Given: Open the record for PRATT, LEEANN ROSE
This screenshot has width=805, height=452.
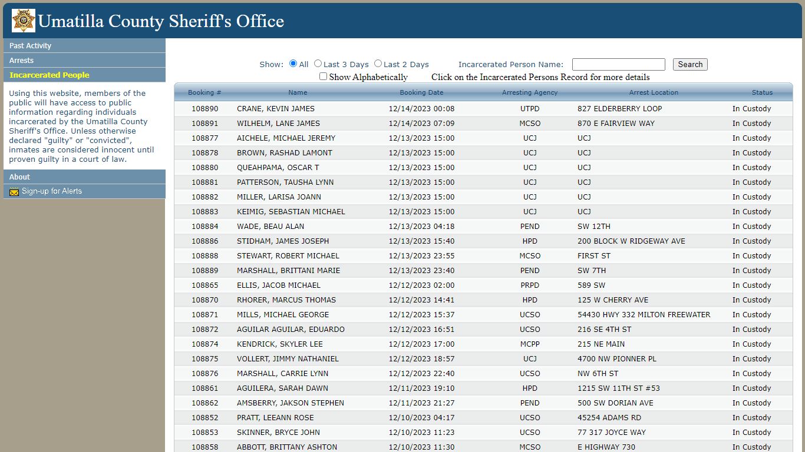Looking at the screenshot, I should coord(483,418).
